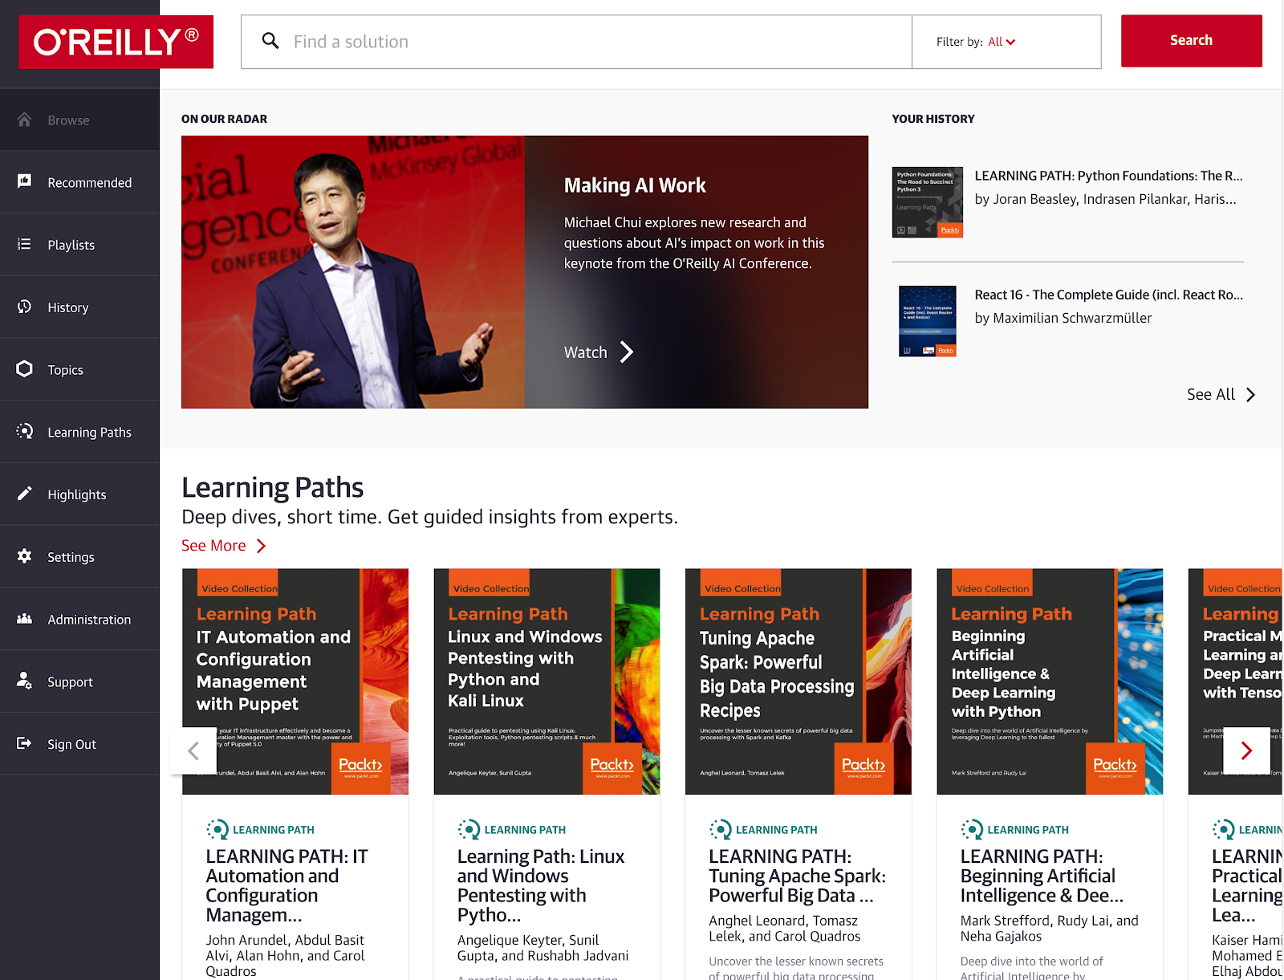This screenshot has height=980, width=1284.
Task: Click the History clock icon
Action: [25, 307]
